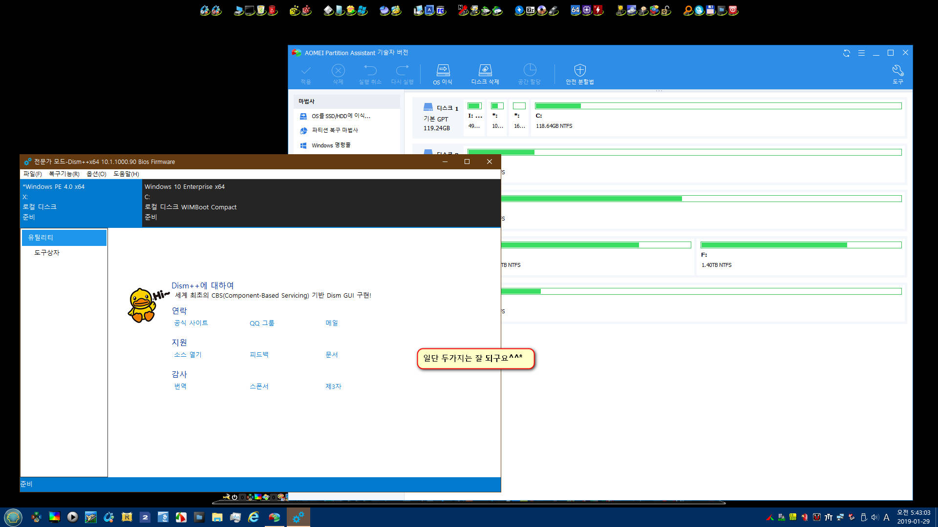Open the 7z icon in top dock

pyautogui.click(x=531, y=10)
